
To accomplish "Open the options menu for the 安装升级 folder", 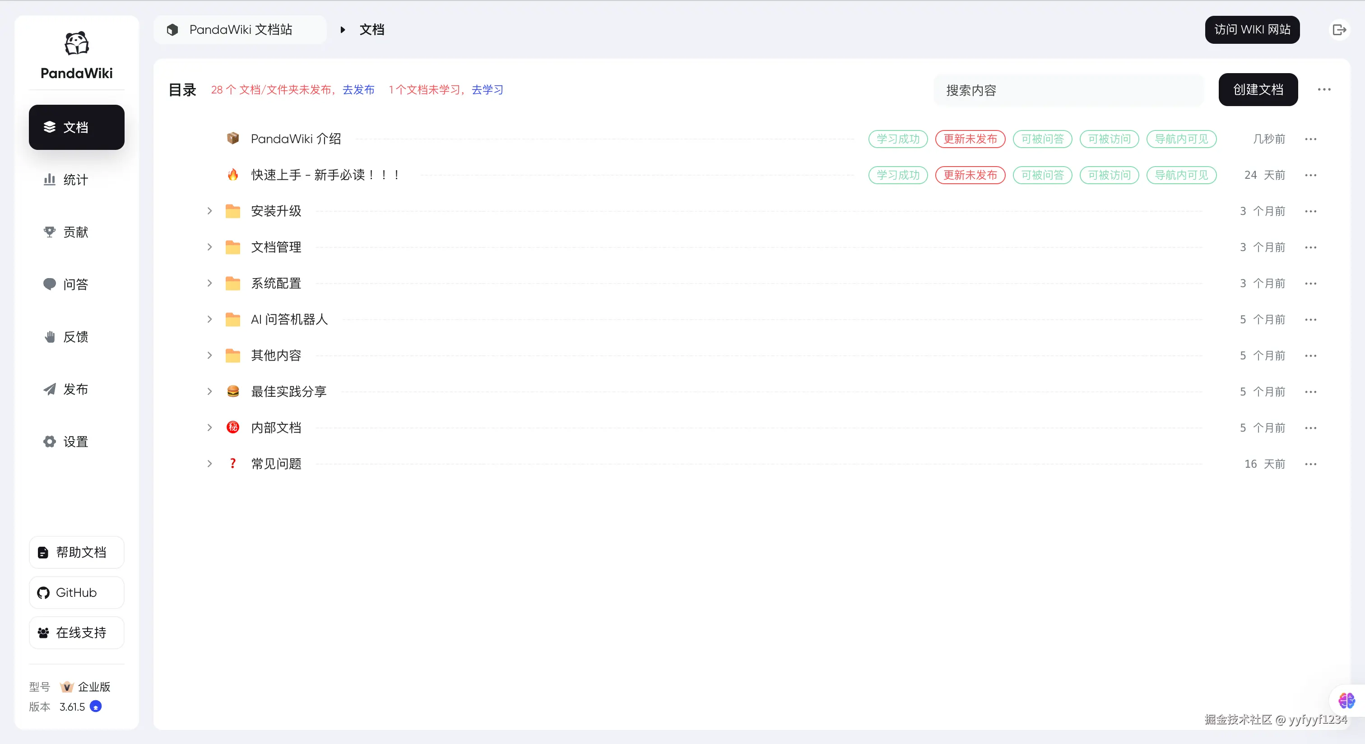I will click(1310, 211).
